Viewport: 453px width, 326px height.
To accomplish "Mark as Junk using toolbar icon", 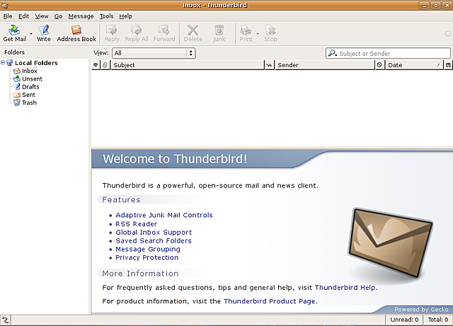I will (x=219, y=33).
